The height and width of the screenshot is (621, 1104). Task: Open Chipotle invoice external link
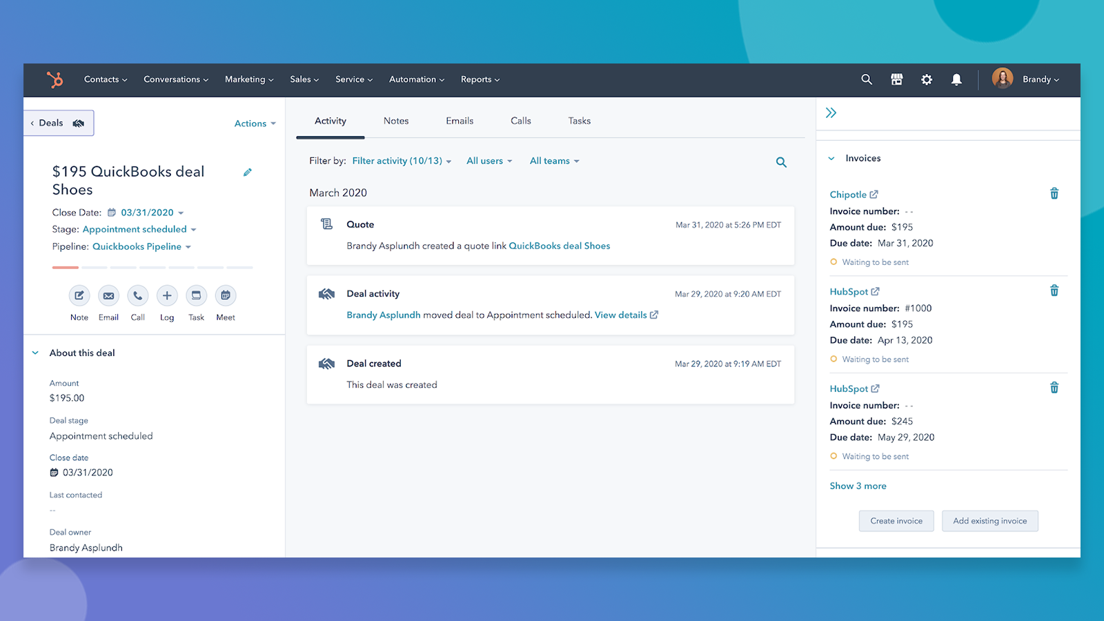pyautogui.click(x=854, y=195)
